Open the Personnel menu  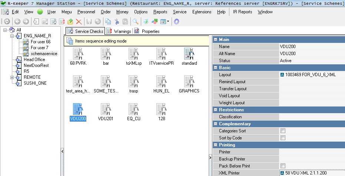click(x=86, y=12)
